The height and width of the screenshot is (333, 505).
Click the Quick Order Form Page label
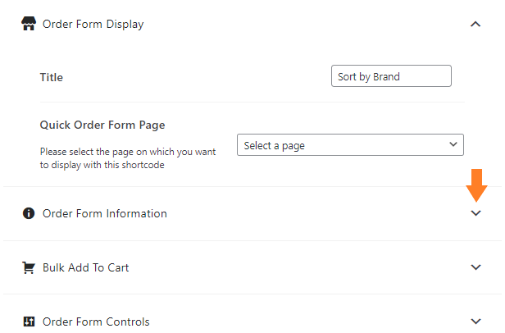[x=102, y=125]
